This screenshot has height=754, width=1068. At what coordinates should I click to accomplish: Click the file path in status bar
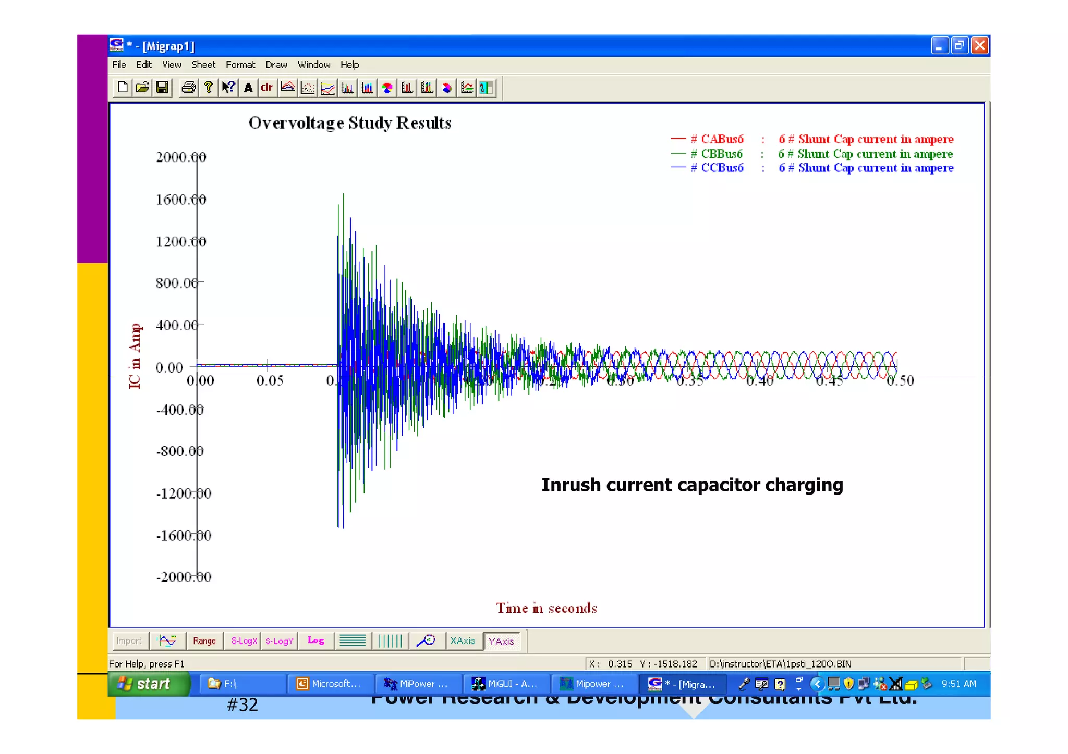(x=780, y=664)
